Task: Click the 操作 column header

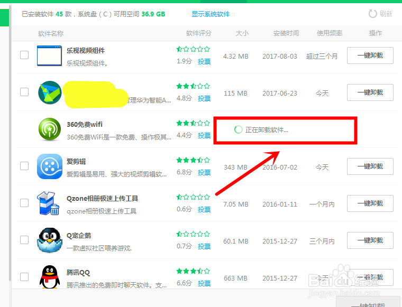Action: (376, 33)
